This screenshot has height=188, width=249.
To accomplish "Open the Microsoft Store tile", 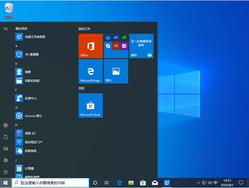I will [x=90, y=105].
